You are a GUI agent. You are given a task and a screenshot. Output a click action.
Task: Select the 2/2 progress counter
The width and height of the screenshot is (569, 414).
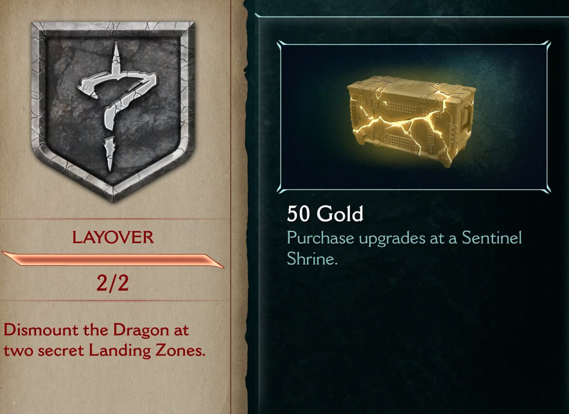point(112,283)
